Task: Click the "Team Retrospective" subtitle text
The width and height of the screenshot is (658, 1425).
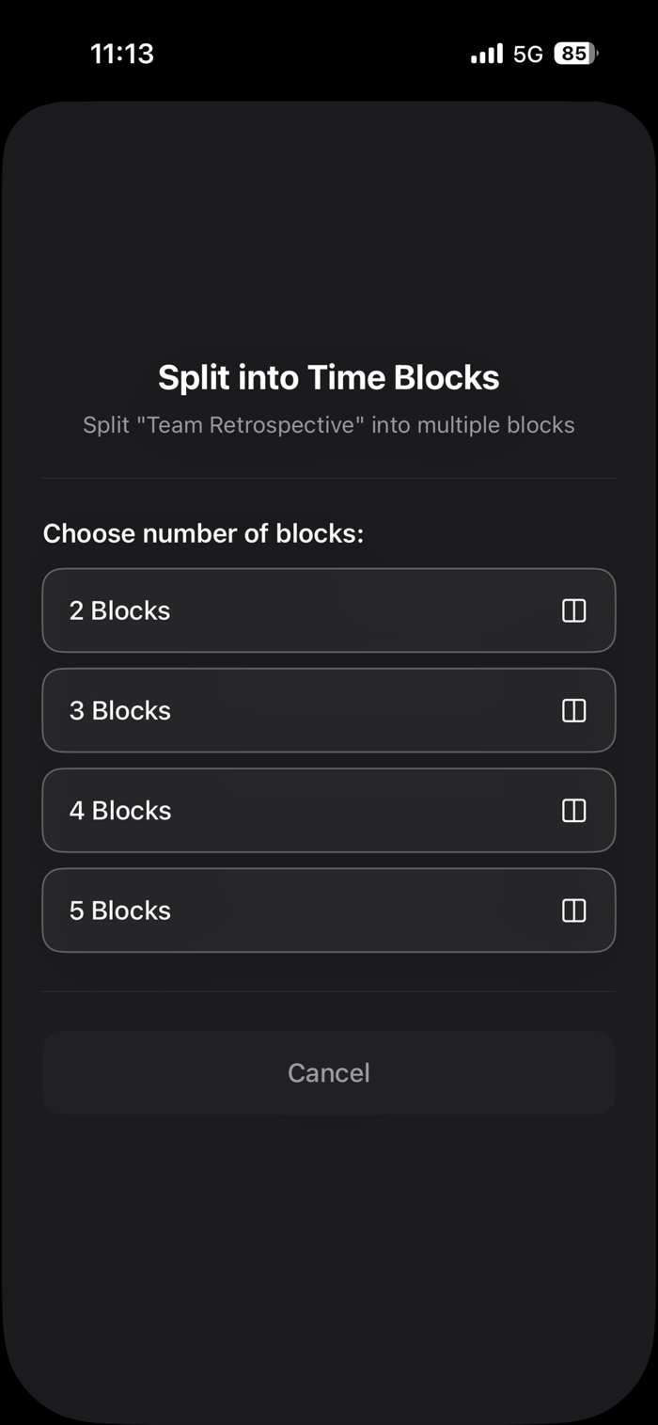Action: click(x=329, y=425)
